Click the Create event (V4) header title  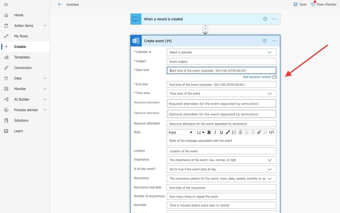tap(158, 41)
